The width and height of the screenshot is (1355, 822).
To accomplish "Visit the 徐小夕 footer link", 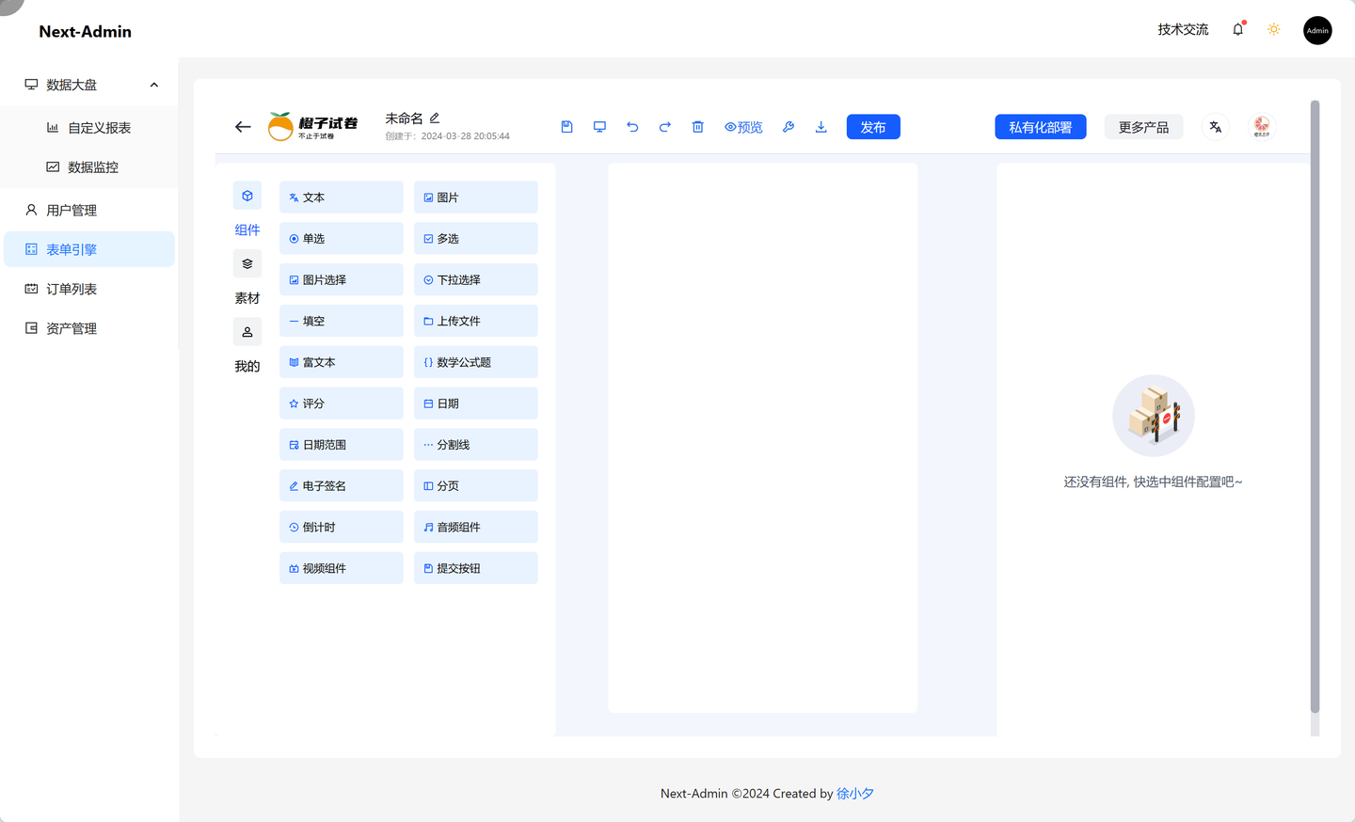I will pyautogui.click(x=854, y=793).
